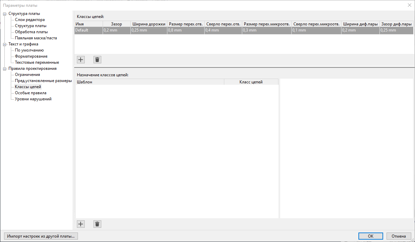
Task: Add a new net class with plus icon
Action: (81, 60)
